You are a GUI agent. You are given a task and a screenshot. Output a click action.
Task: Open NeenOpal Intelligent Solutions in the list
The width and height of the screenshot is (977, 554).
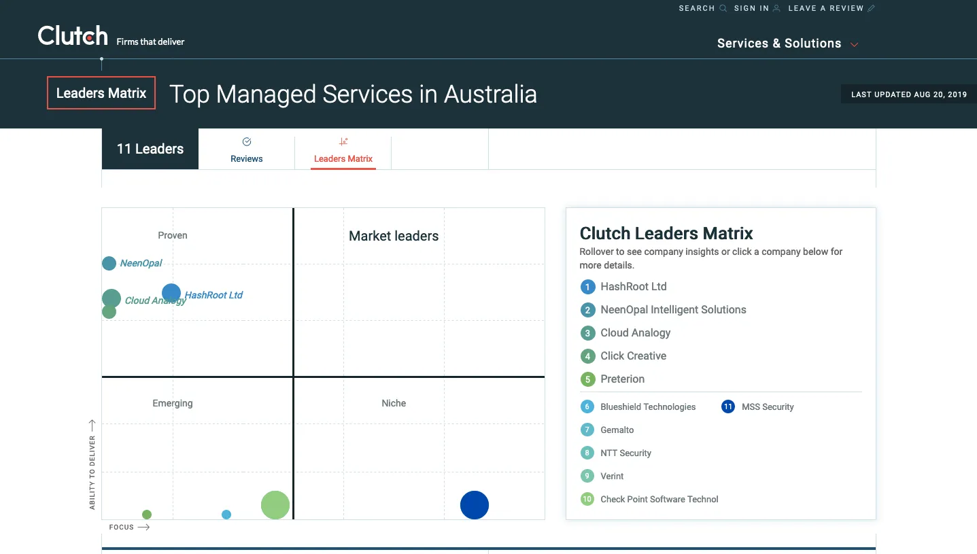(673, 310)
